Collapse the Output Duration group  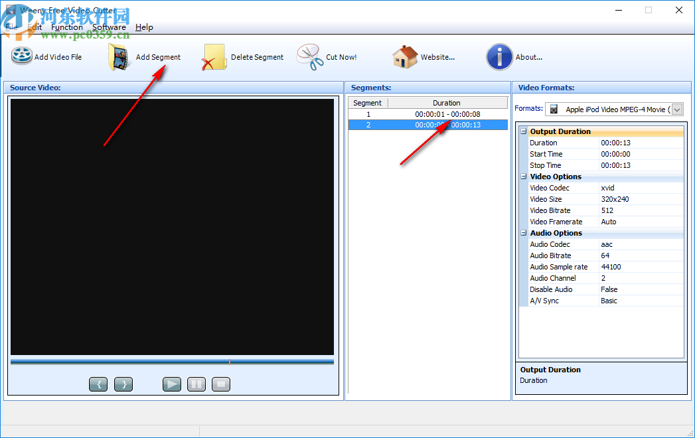tap(524, 131)
